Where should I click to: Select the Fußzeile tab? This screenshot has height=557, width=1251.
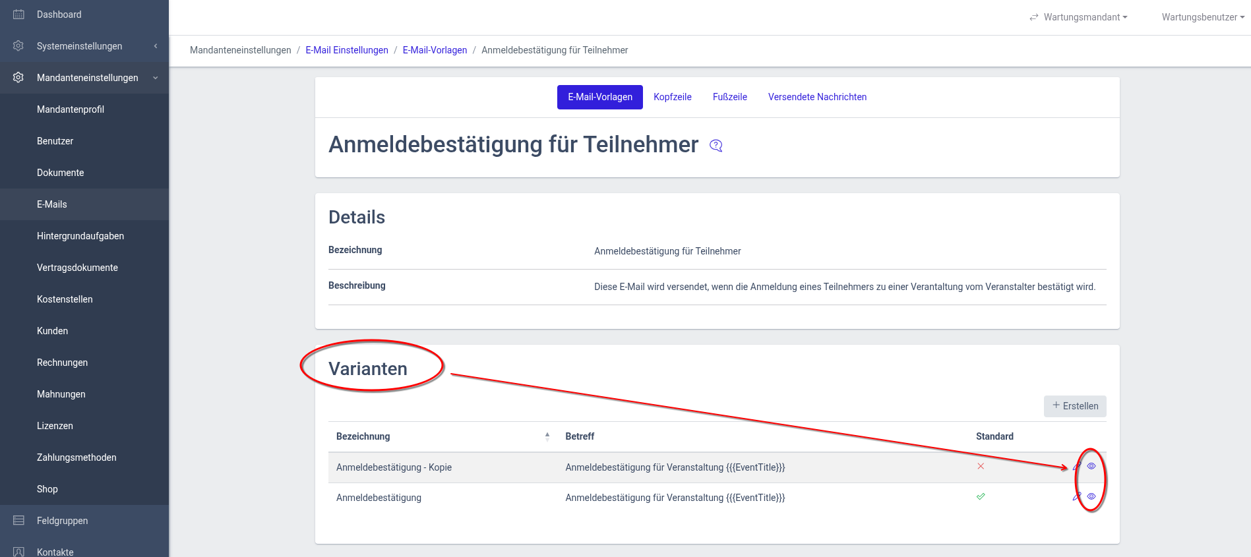click(x=729, y=97)
